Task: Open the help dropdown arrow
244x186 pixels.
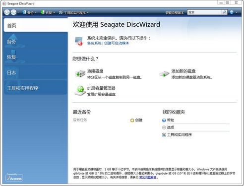Action: (x=237, y=12)
